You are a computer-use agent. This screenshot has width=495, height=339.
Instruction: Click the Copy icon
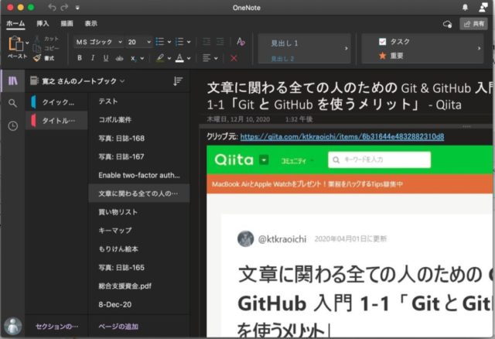point(37,48)
